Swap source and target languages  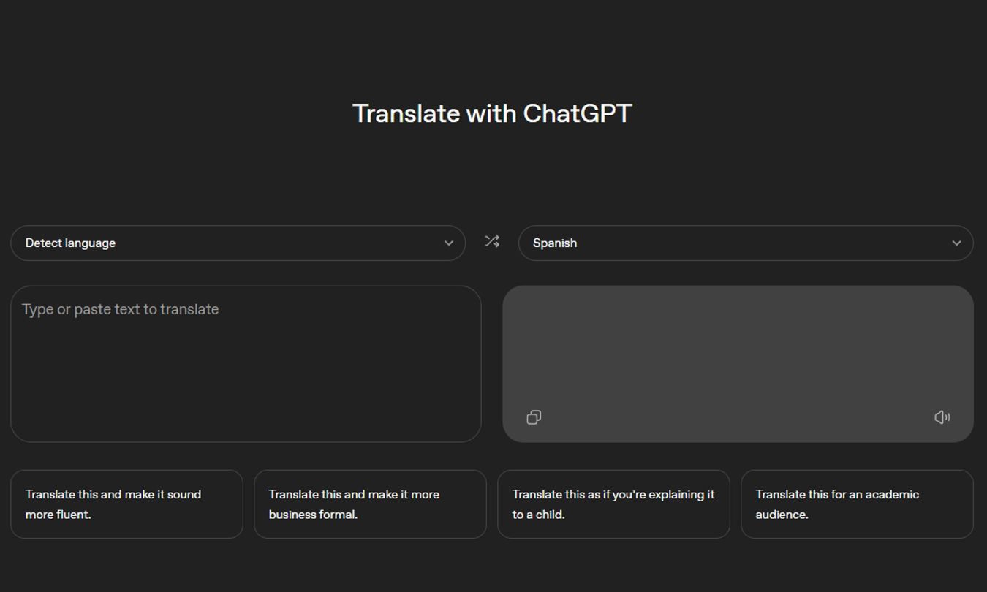(491, 241)
